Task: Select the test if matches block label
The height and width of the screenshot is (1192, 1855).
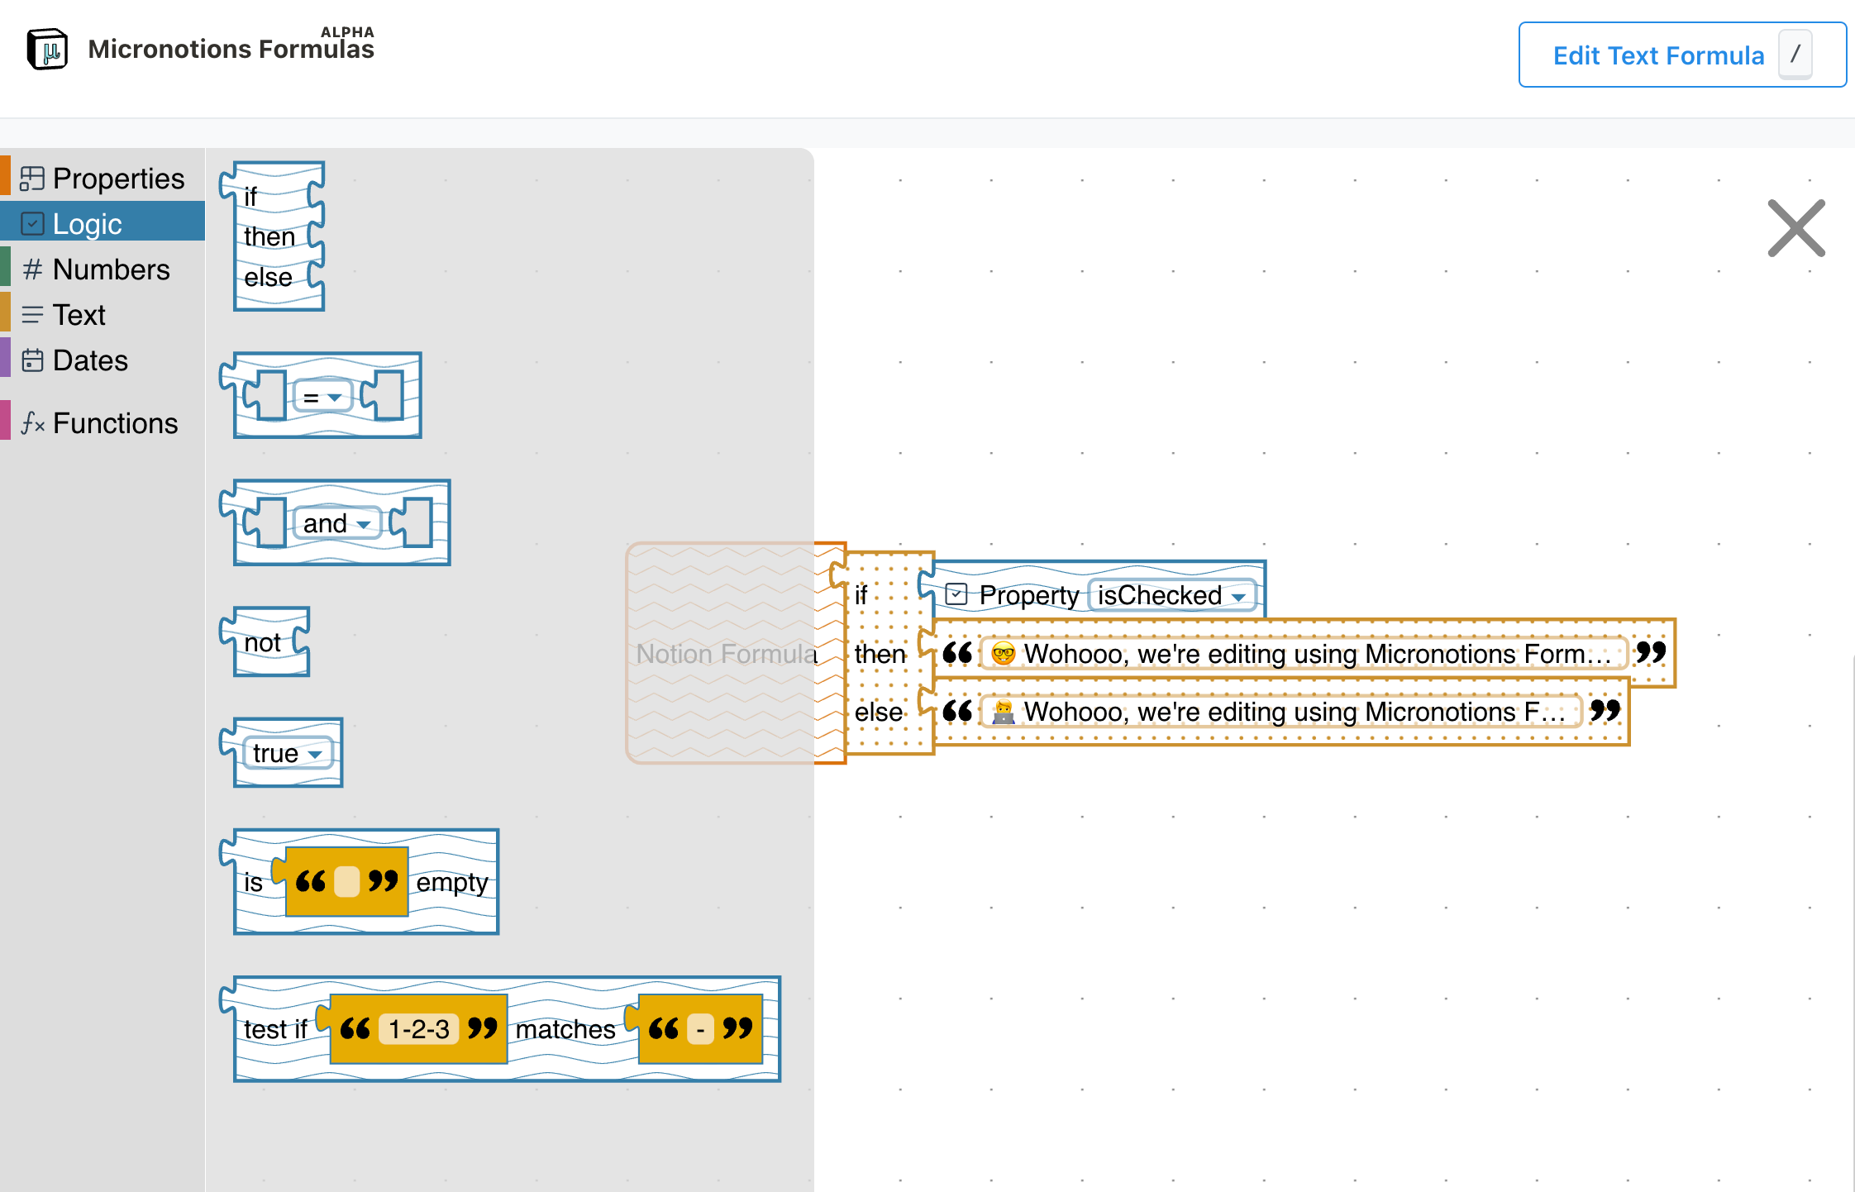Action: click(276, 1029)
